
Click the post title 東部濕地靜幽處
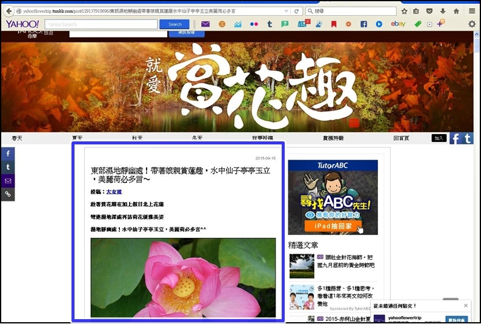tap(181, 175)
